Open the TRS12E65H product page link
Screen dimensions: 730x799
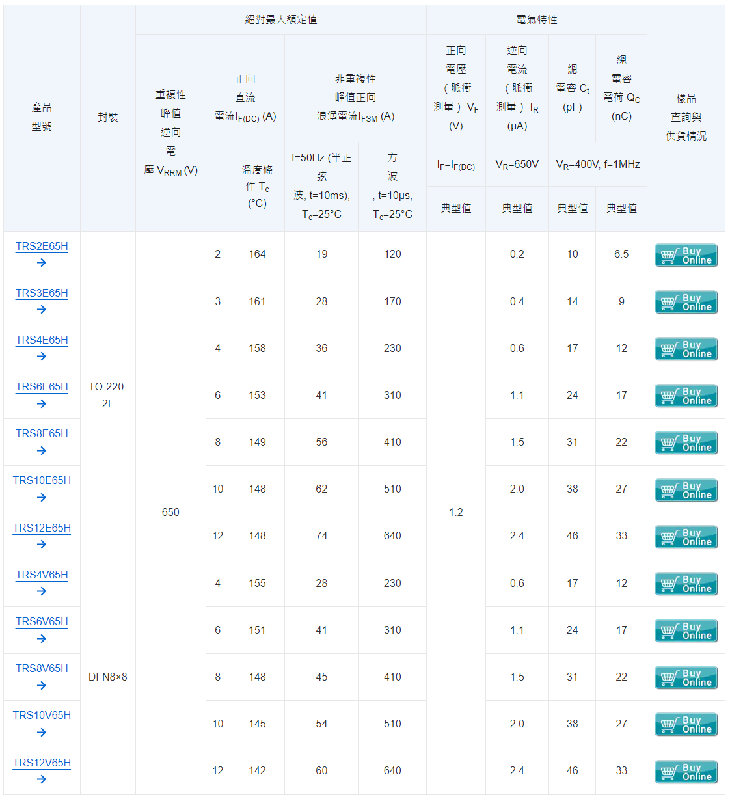pyautogui.click(x=42, y=528)
